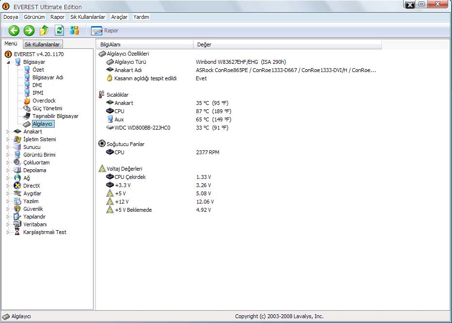The image size is (452, 323).
Task: Click the green Forward arrow toolbar icon
Action: [x=29, y=30]
